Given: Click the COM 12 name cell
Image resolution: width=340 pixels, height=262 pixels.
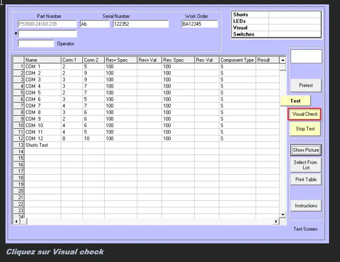Looking at the screenshot, I should [43, 139].
